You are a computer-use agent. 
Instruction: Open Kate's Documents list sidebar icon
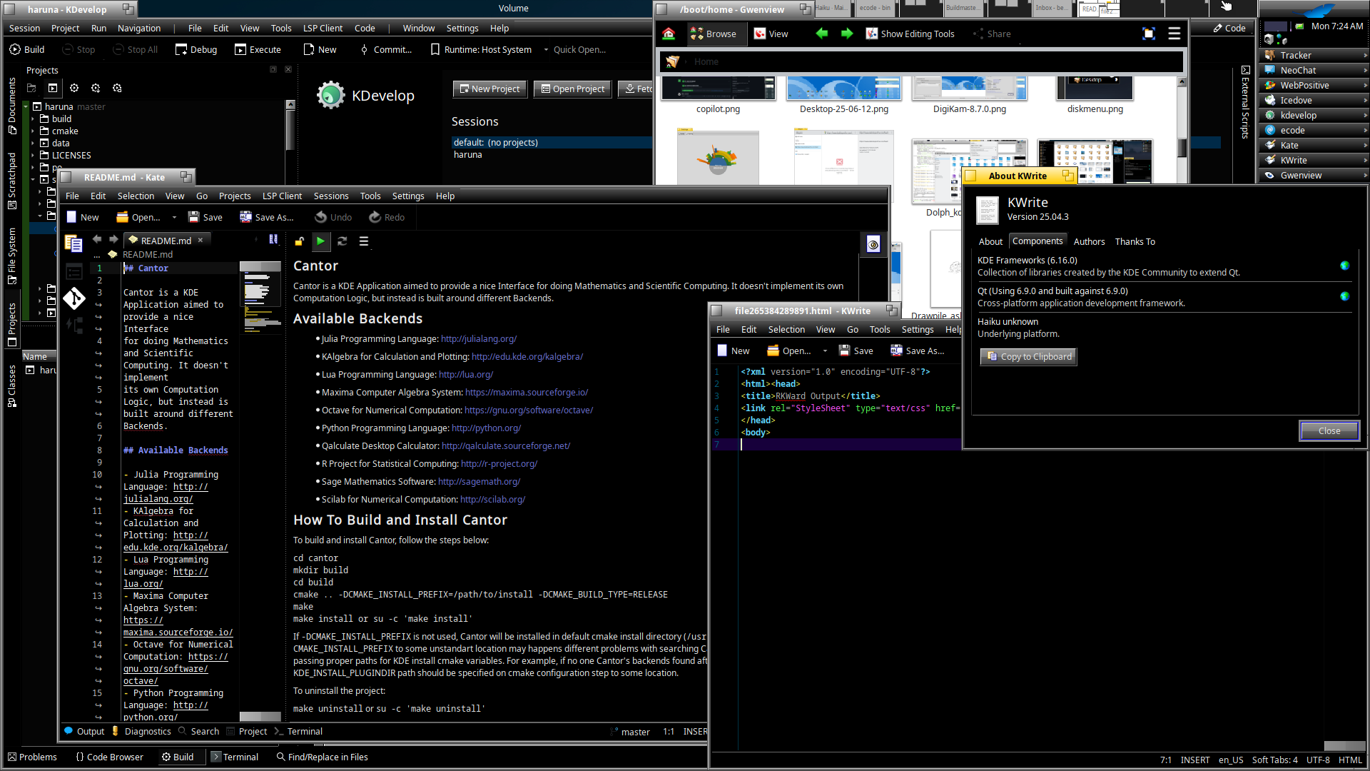73,243
